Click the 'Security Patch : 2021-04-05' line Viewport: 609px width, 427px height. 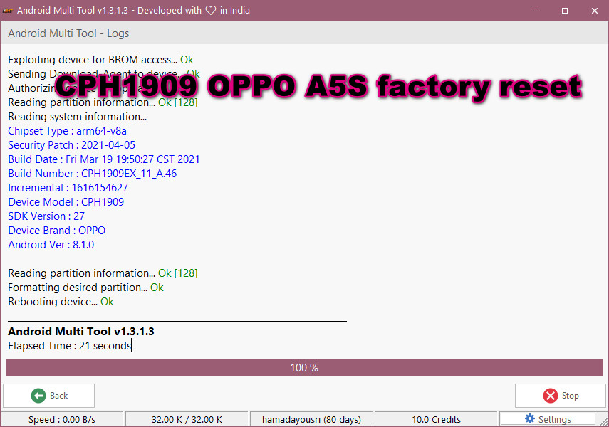tap(71, 145)
